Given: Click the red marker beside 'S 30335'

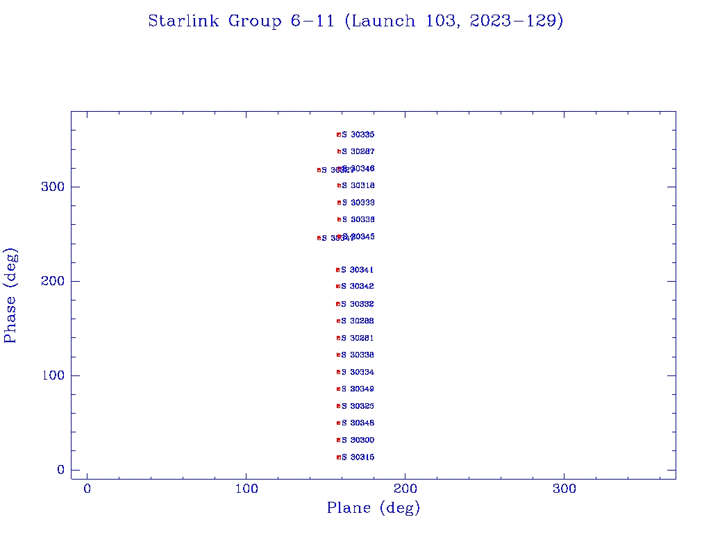Looking at the screenshot, I should point(339,135).
